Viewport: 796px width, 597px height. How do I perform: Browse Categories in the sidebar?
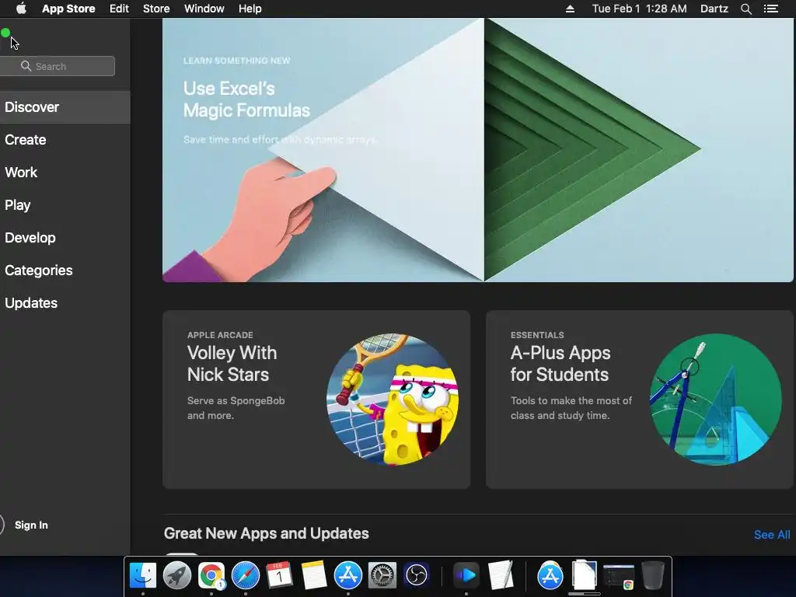(x=65, y=270)
